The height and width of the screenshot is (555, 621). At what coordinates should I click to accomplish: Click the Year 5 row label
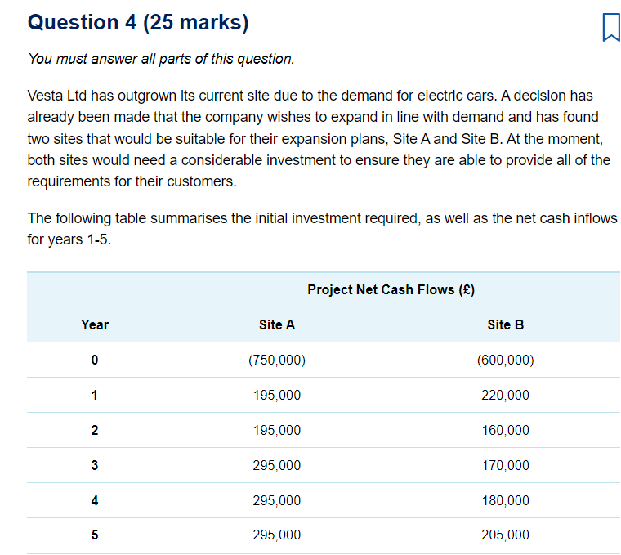[x=95, y=535]
